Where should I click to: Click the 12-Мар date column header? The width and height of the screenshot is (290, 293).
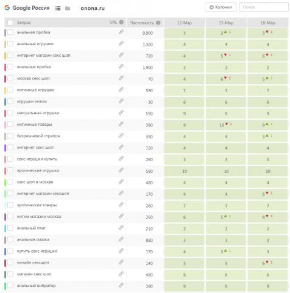point(185,23)
